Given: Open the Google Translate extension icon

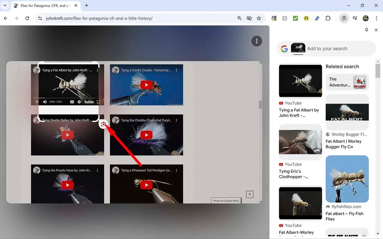Looking at the screenshot, I should pos(274,18).
